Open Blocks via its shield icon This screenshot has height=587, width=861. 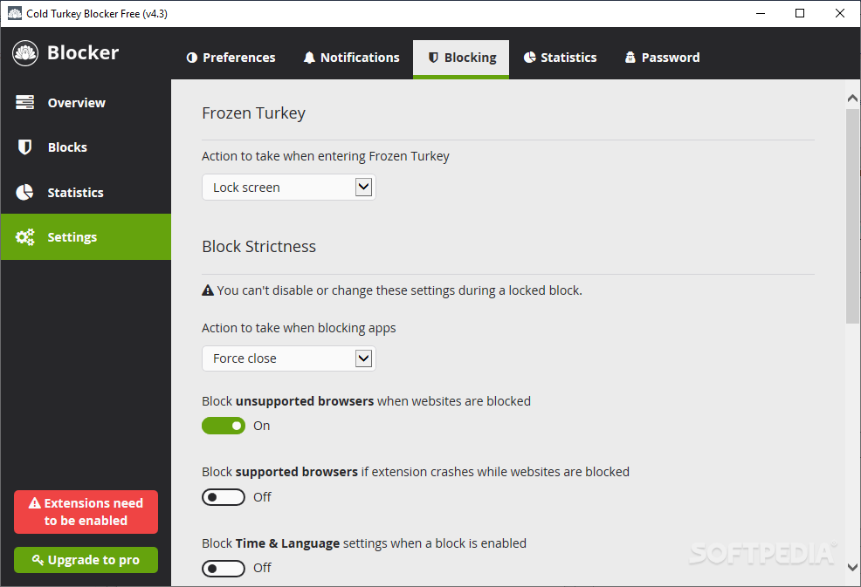pyautogui.click(x=24, y=147)
